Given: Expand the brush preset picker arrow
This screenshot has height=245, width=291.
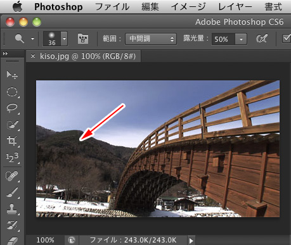Looking at the screenshot, I should (x=64, y=39).
